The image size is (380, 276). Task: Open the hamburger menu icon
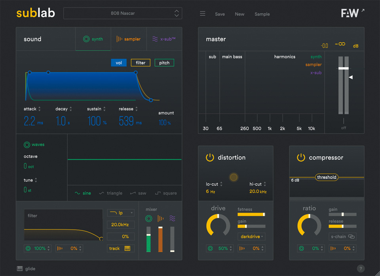point(203,13)
